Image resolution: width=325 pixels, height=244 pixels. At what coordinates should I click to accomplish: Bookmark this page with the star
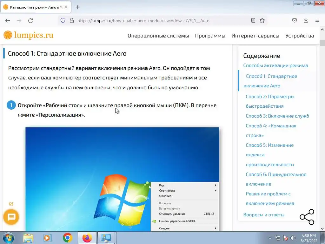tap(262, 21)
